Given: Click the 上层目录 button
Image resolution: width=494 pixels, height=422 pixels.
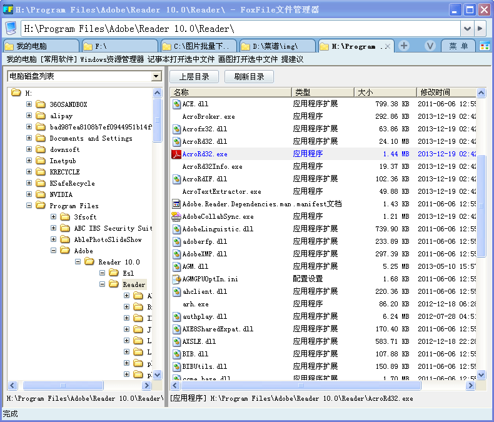Looking at the screenshot, I should (x=194, y=76).
